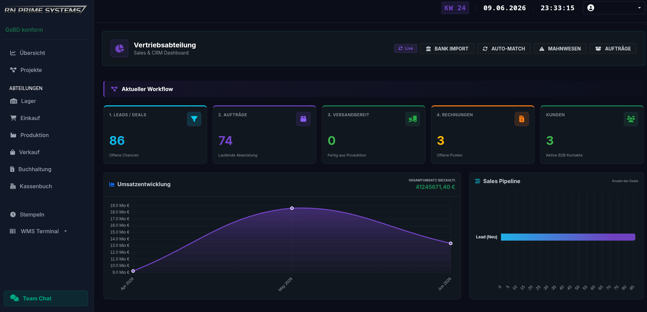Toggle the Live refresh badge
The height and width of the screenshot is (312, 647).
(406, 48)
